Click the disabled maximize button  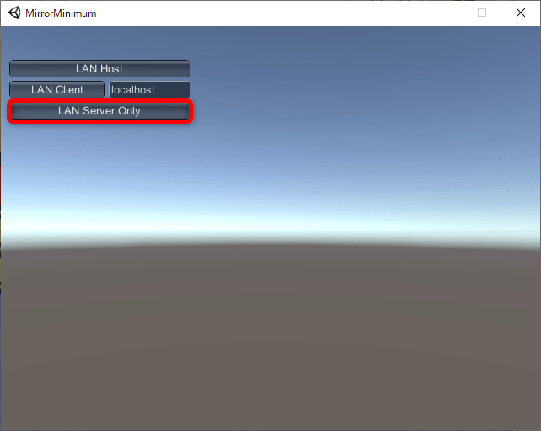(x=482, y=13)
